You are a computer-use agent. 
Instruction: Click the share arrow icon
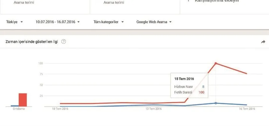coord(263,42)
